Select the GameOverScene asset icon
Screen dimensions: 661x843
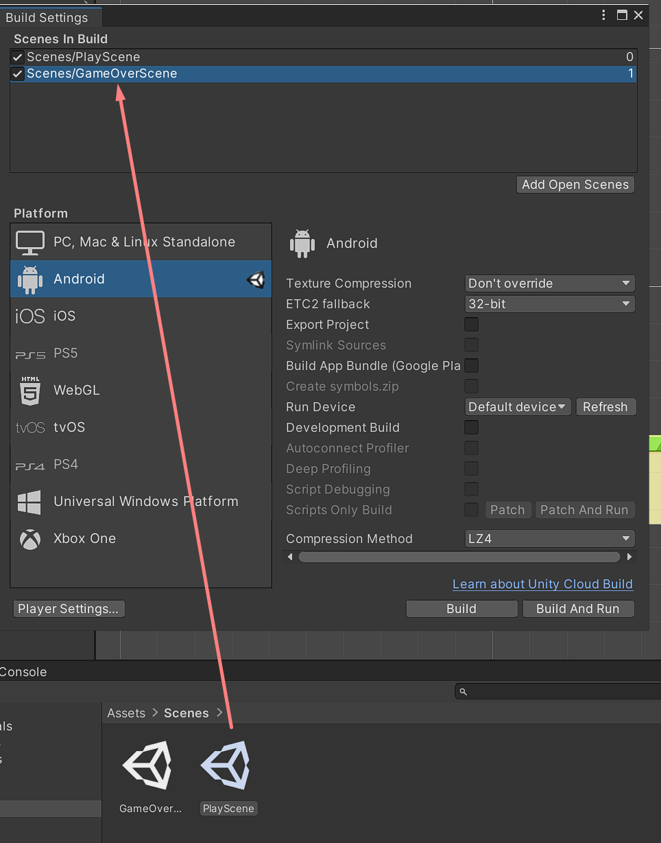click(147, 766)
